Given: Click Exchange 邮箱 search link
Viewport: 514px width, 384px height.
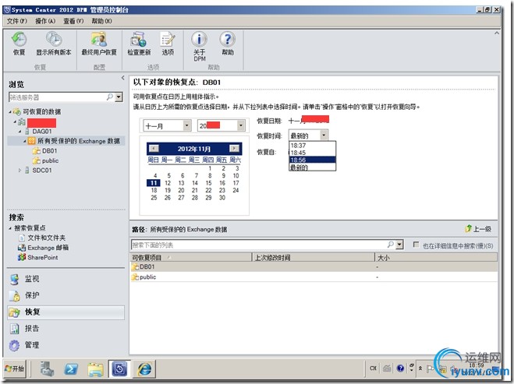Looking at the screenshot, I should coord(48,248).
